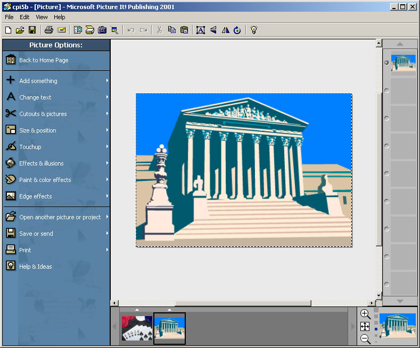This screenshot has height=348, width=420.
Task: Click the Cut scissors toolbar icon
Action: coord(159,30)
